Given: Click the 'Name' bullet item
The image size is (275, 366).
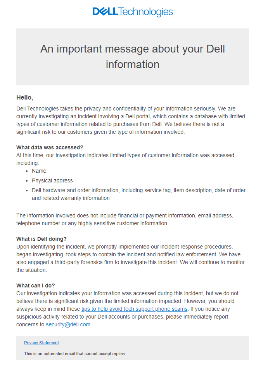Looking at the screenshot, I should [x=39, y=171].
